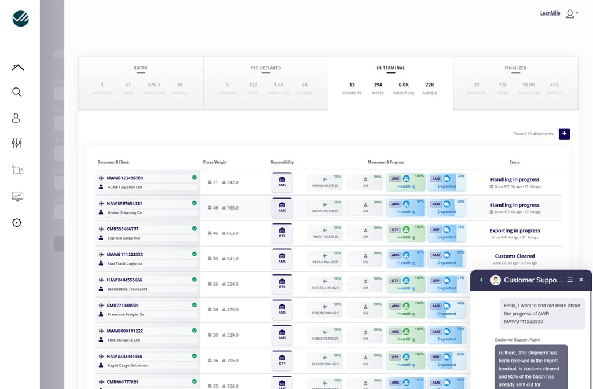Click the AMS responsibility icon for MAWB000111222
This screenshot has width=593, height=389.
282,335
